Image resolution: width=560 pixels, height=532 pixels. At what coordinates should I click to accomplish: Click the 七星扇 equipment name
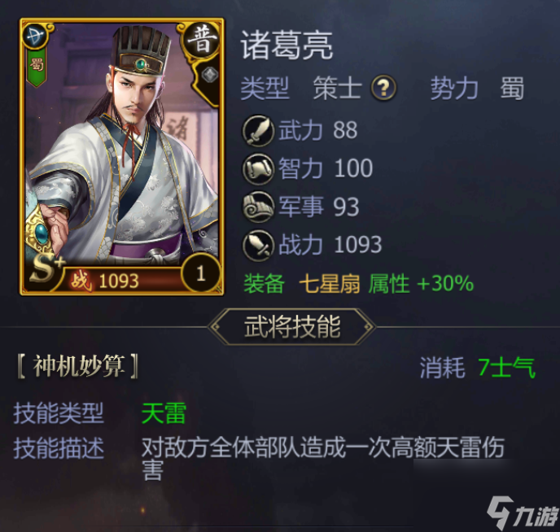tap(330, 284)
